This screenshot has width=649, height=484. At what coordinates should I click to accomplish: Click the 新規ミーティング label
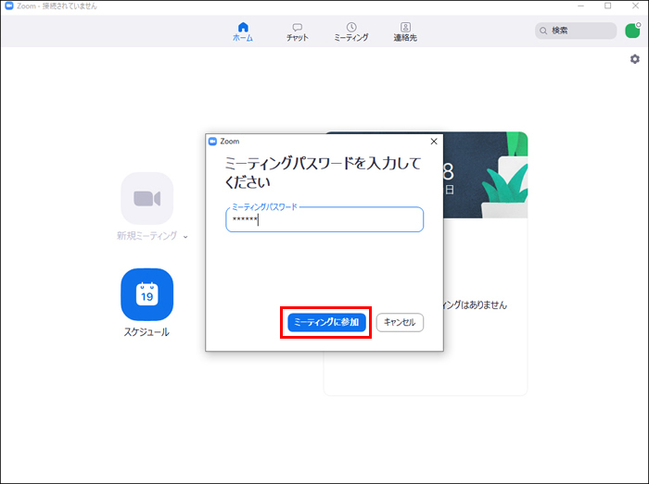tap(146, 236)
